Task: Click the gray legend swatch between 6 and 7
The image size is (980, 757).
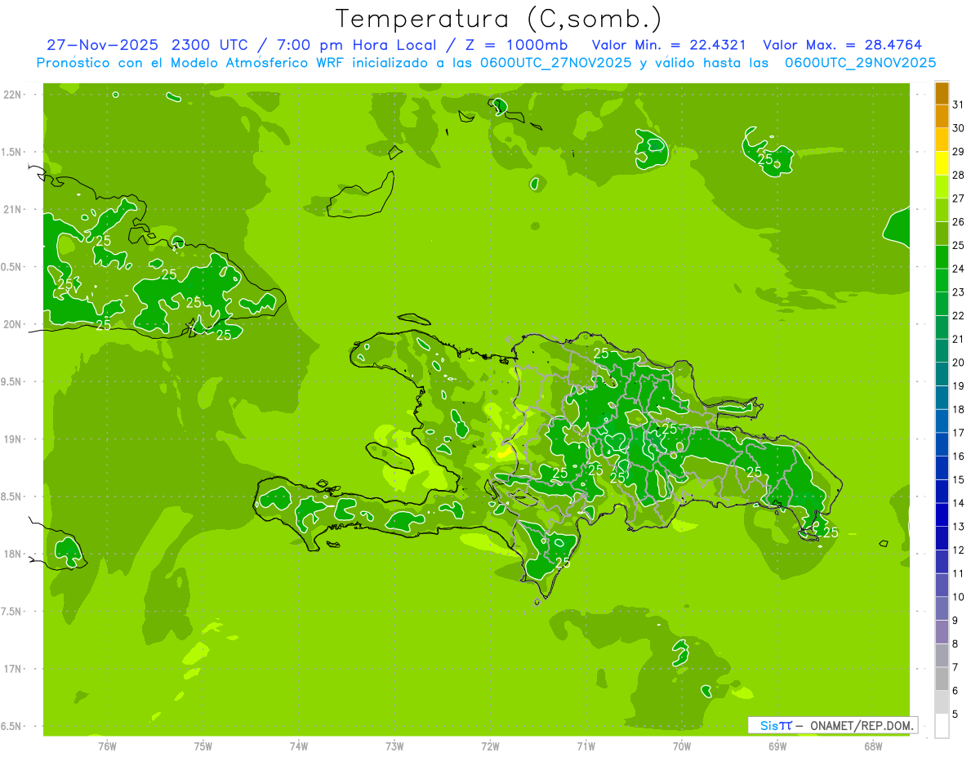Action: [x=942, y=679]
